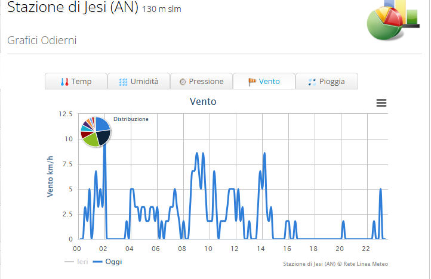Click the water droplets icon beside Umidità
This screenshot has width=431, height=279.
click(x=123, y=82)
